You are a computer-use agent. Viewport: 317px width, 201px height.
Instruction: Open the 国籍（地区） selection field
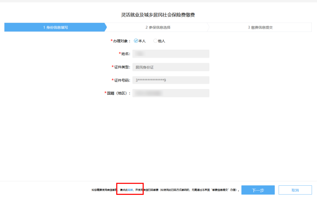tap(171, 93)
